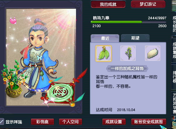Click the pink heart icon on portrait
This screenshot has width=176, height=129.
click(13, 20)
